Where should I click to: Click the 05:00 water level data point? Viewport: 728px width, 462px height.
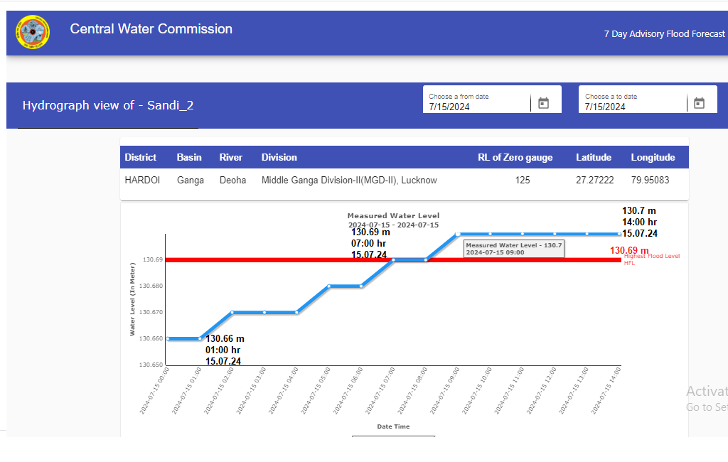tap(329, 286)
